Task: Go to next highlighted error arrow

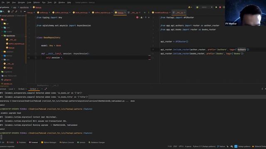Action: click(149, 17)
